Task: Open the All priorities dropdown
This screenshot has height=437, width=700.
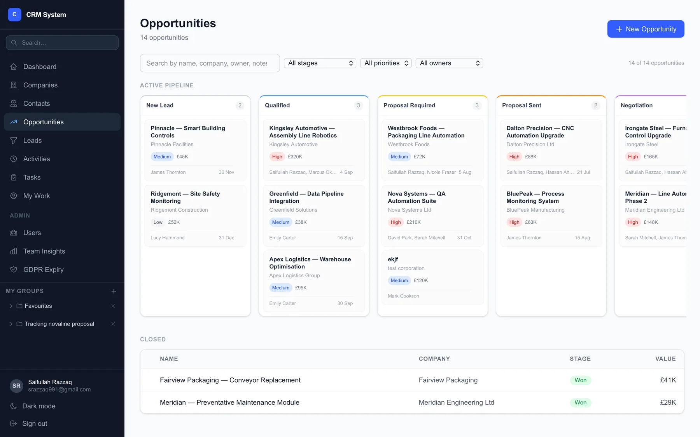Action: tap(386, 63)
